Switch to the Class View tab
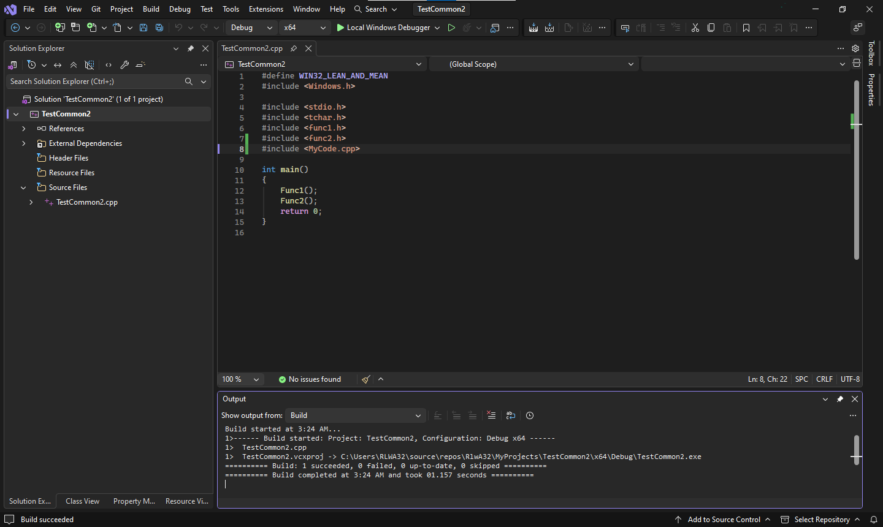The image size is (883, 527). click(x=82, y=501)
